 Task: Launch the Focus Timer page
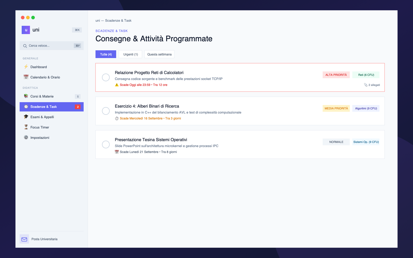tap(52, 127)
